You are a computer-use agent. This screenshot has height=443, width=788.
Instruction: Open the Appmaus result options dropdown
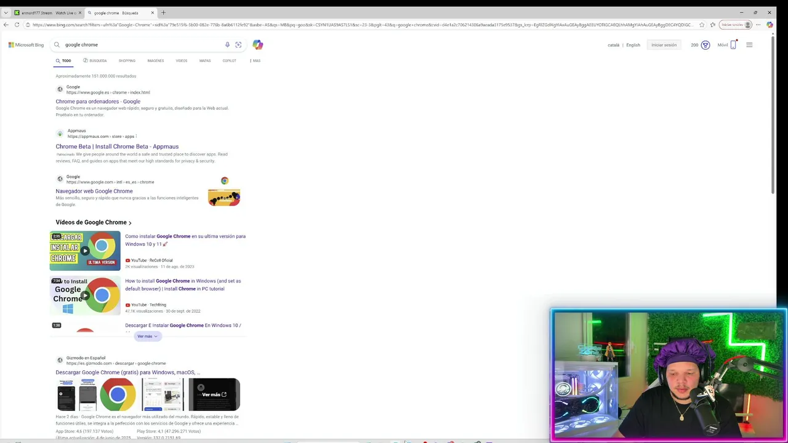(x=136, y=137)
